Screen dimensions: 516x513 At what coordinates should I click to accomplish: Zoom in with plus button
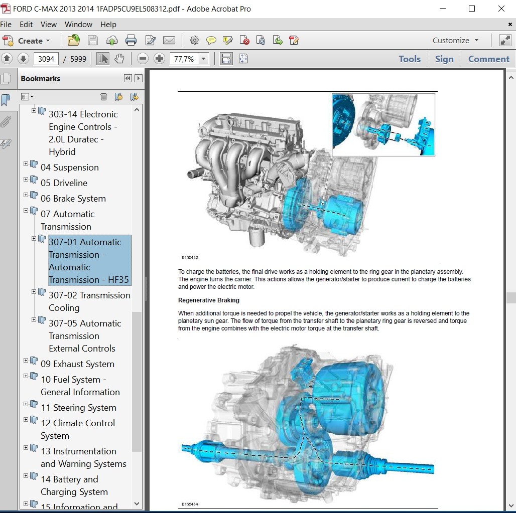159,59
